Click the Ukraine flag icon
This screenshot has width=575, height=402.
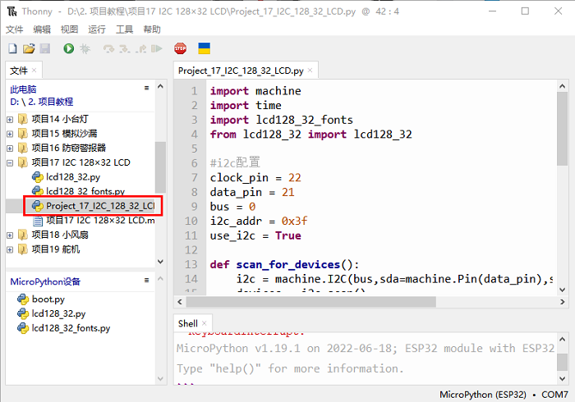click(x=204, y=49)
